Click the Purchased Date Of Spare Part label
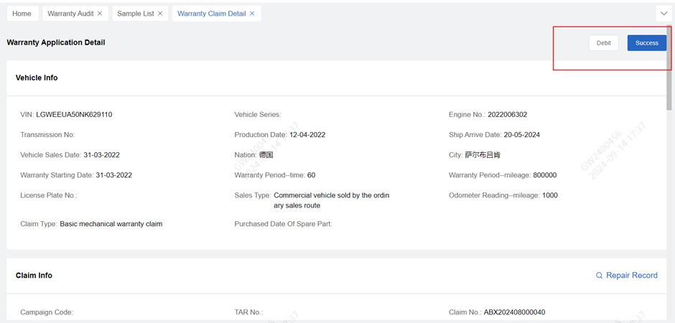This screenshot has height=323, width=675. pos(283,224)
